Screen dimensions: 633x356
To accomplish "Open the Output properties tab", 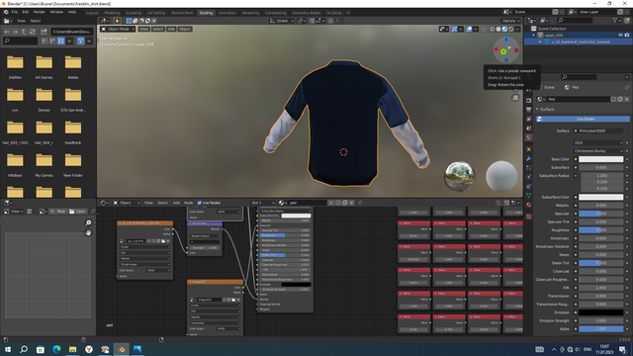I will click(529, 110).
